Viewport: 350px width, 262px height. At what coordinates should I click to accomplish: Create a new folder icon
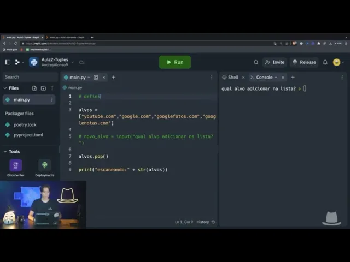coord(43,88)
